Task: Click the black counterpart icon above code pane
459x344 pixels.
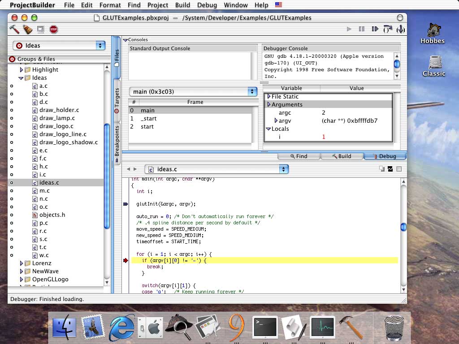Action: point(390,169)
